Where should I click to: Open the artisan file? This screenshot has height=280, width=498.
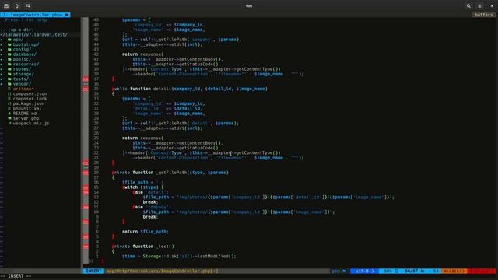[x=23, y=89]
